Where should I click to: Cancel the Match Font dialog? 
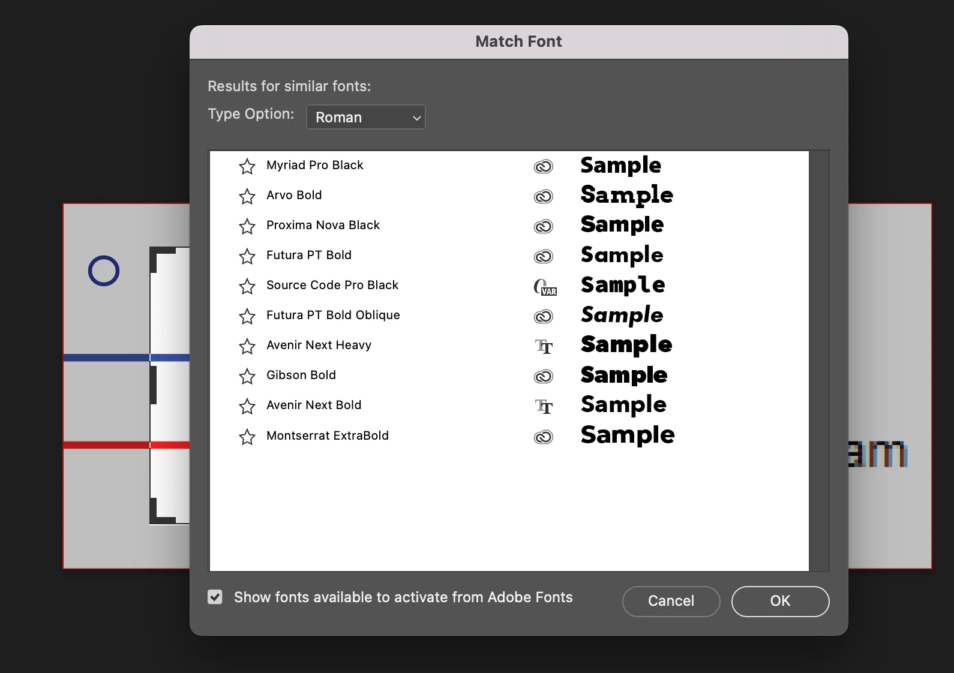pyautogui.click(x=671, y=601)
